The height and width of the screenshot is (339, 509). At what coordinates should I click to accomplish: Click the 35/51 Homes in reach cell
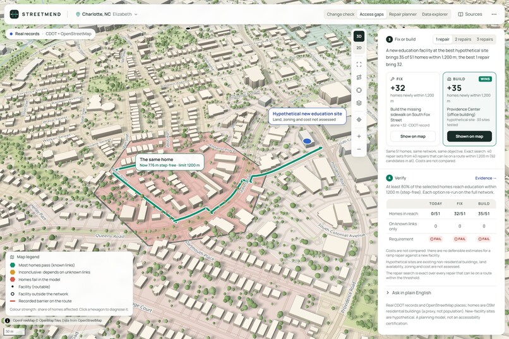click(483, 214)
